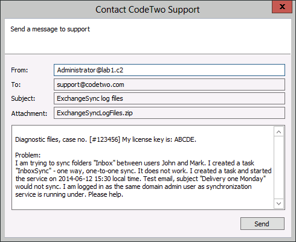The width and height of the screenshot is (296, 242).
Task: Click the Subject field reading ExchangeSync log files
Action: pos(169,98)
